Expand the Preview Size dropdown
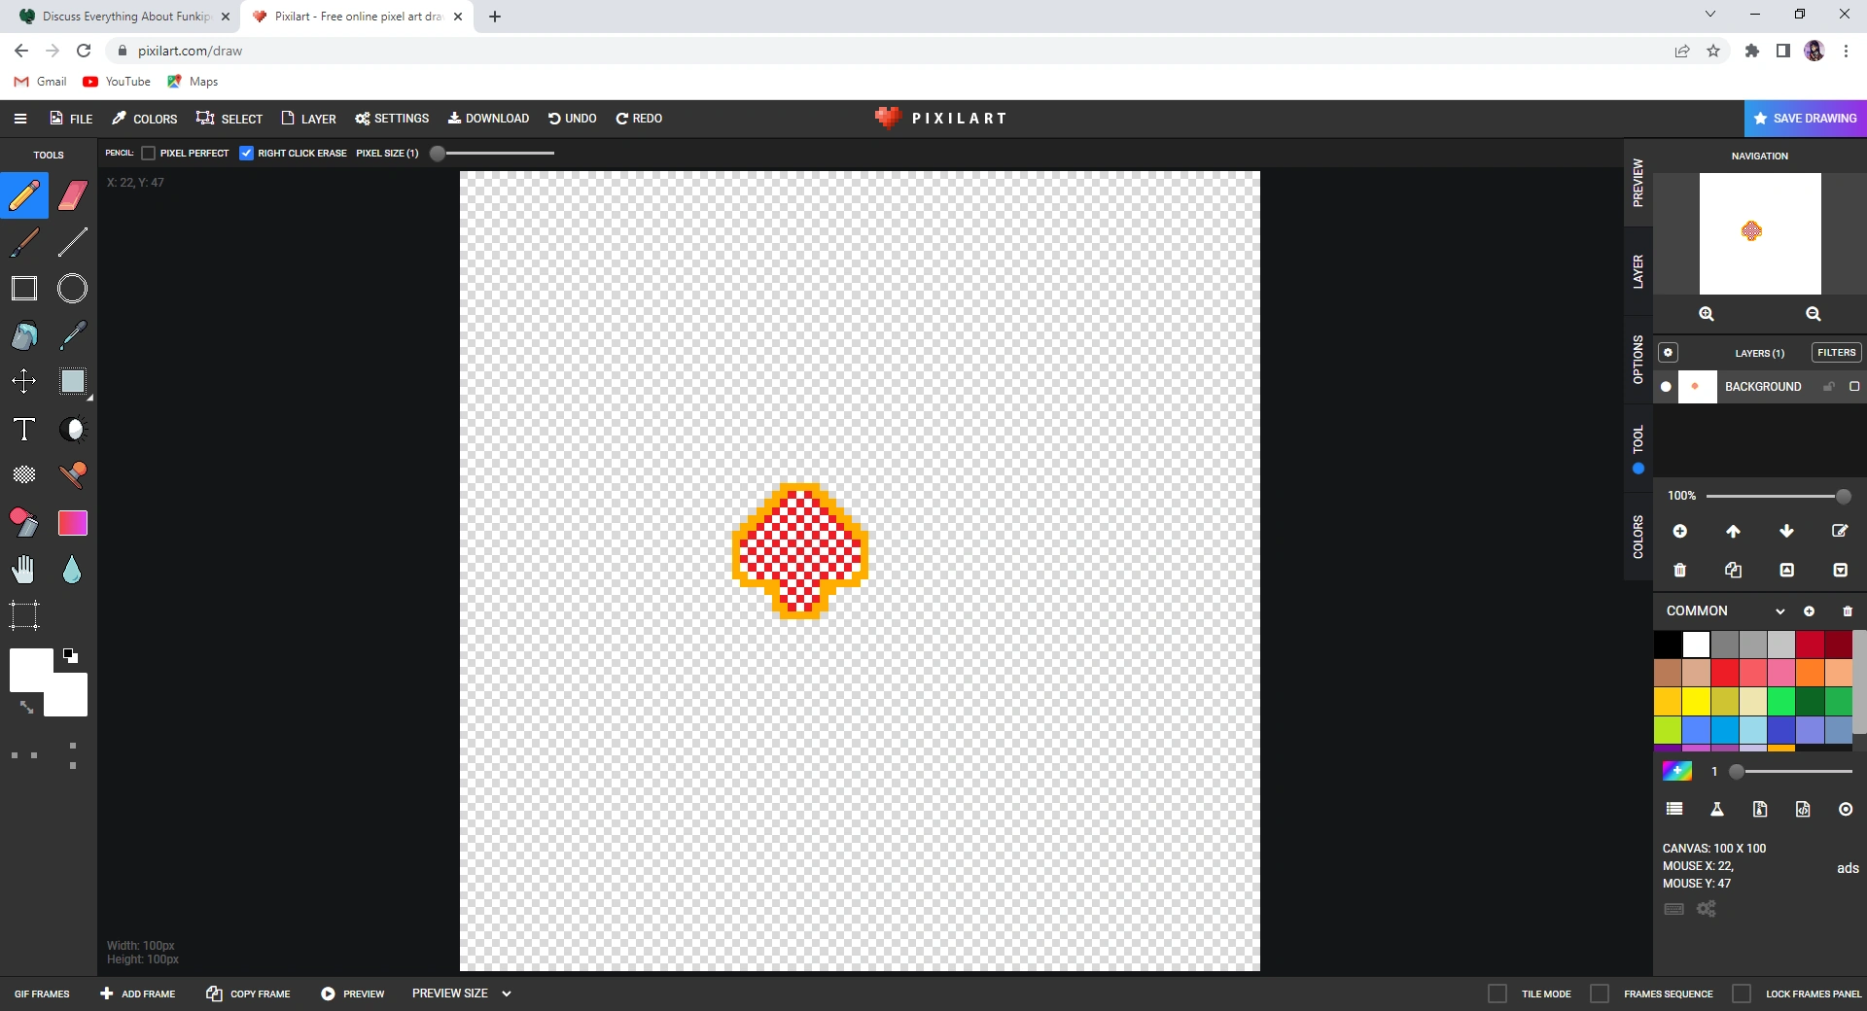This screenshot has width=1867, height=1011. pyautogui.click(x=506, y=994)
